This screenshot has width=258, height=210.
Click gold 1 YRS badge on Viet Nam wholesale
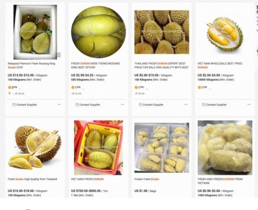point(202,87)
